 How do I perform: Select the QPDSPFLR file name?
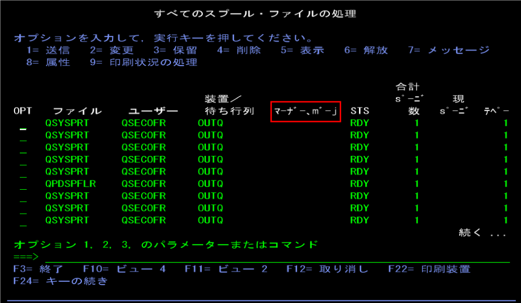point(71,184)
